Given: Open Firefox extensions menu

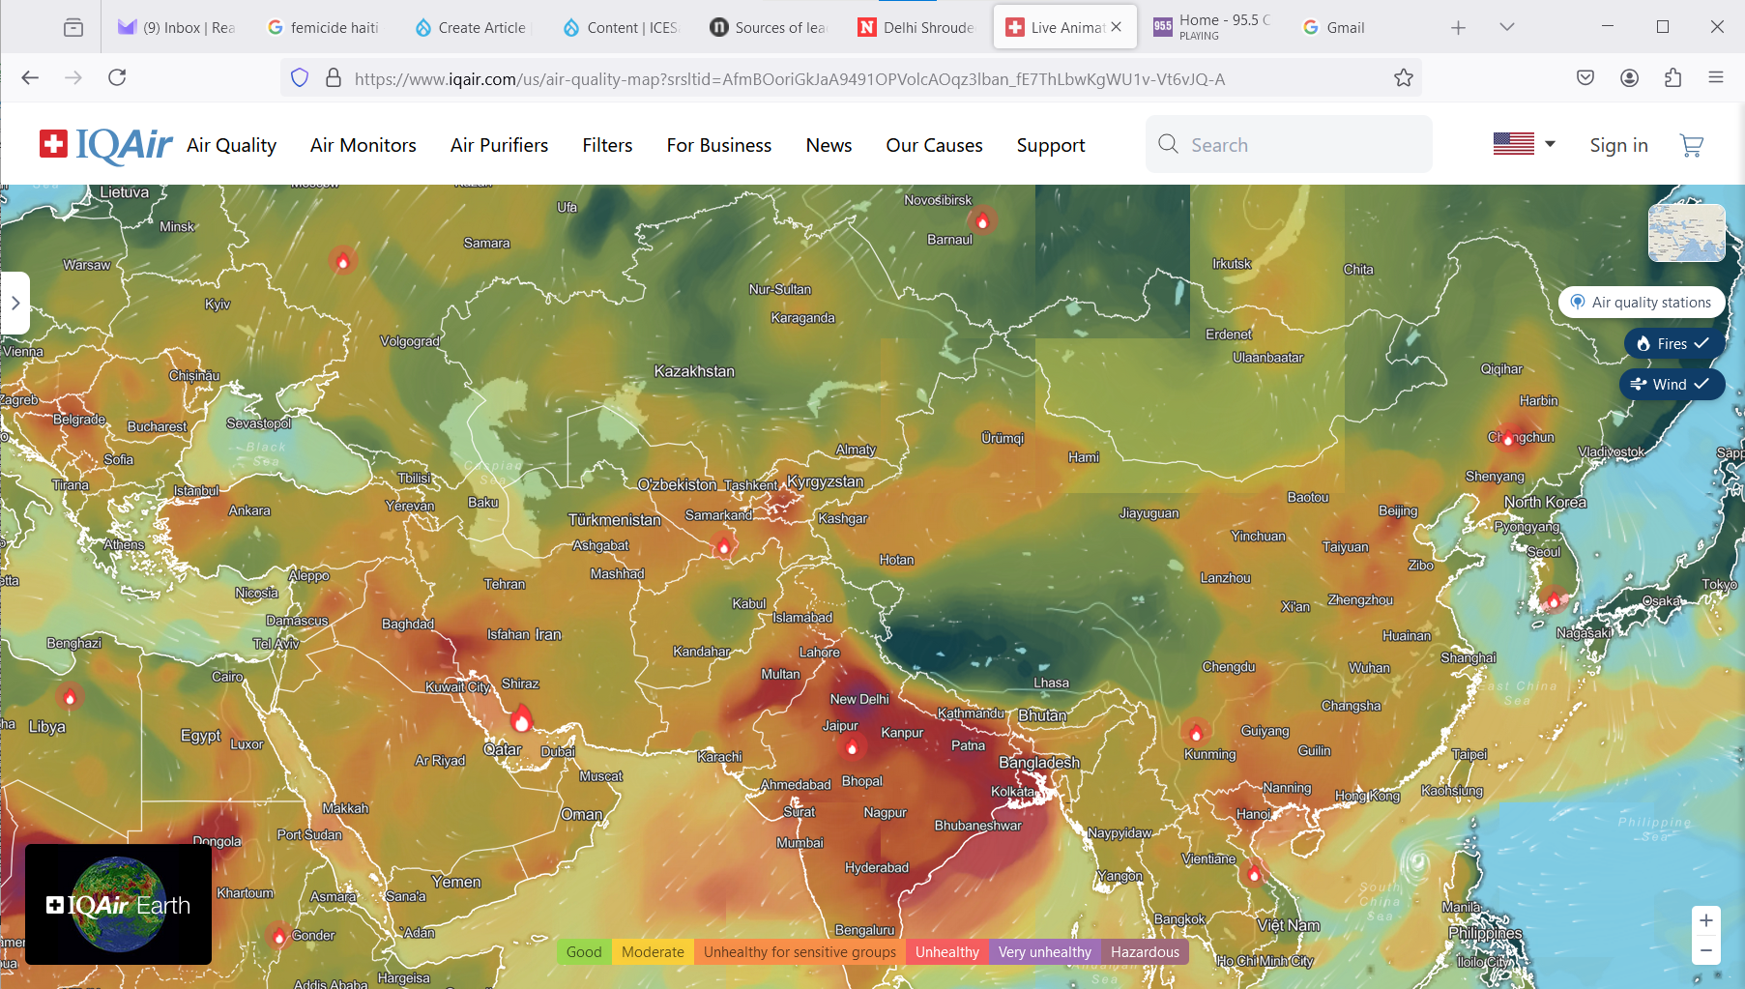Looking at the screenshot, I should pos(1672,78).
